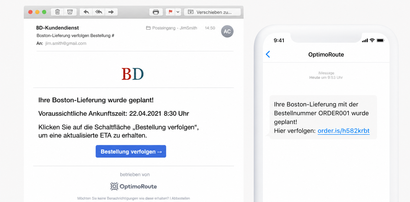410x202 pixels.
Task: Click the BD logo in the email
Action: tap(133, 74)
